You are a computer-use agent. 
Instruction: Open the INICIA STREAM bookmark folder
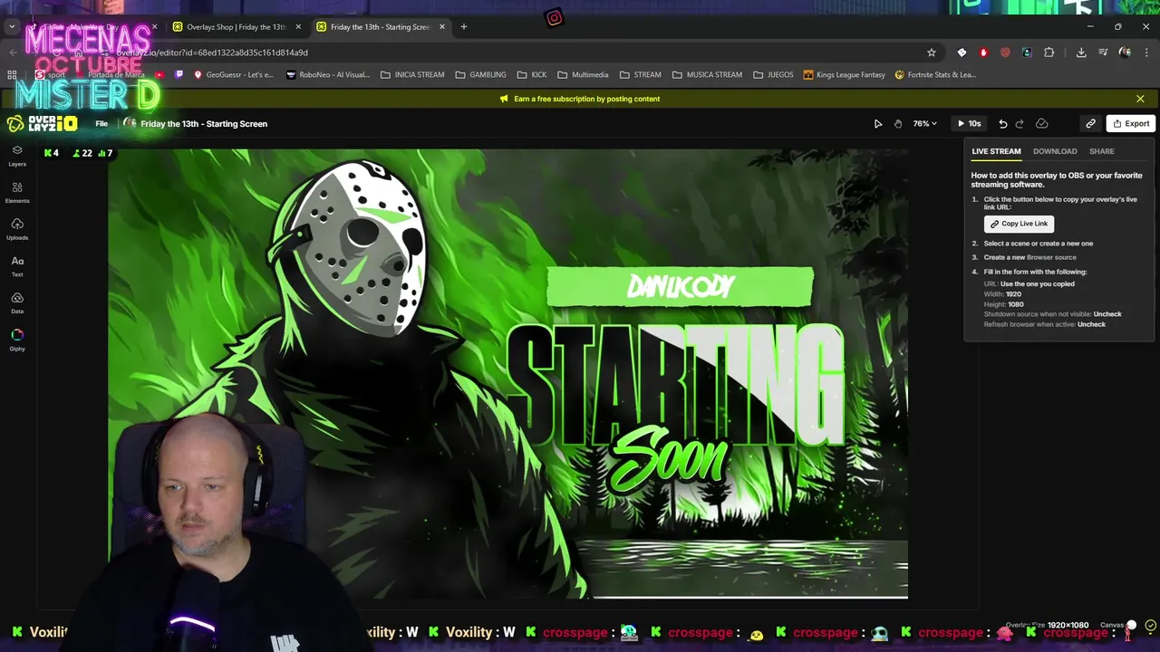tap(412, 75)
